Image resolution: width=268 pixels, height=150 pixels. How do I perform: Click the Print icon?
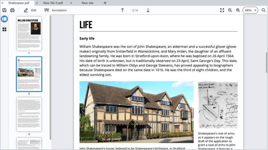[12, 10]
